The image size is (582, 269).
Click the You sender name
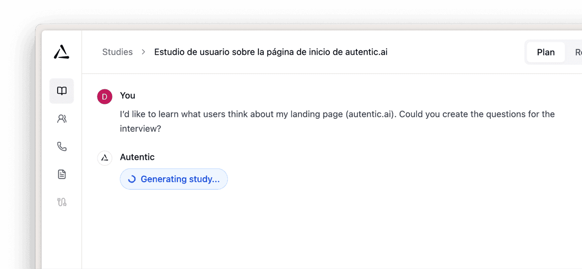[128, 95]
